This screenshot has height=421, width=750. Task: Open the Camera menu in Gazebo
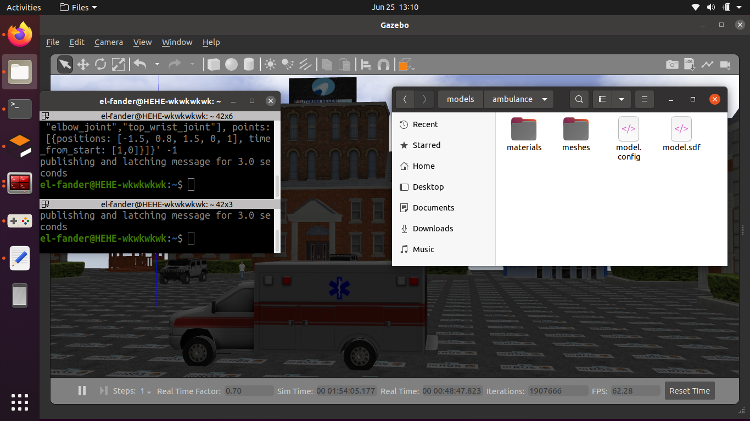(x=108, y=42)
